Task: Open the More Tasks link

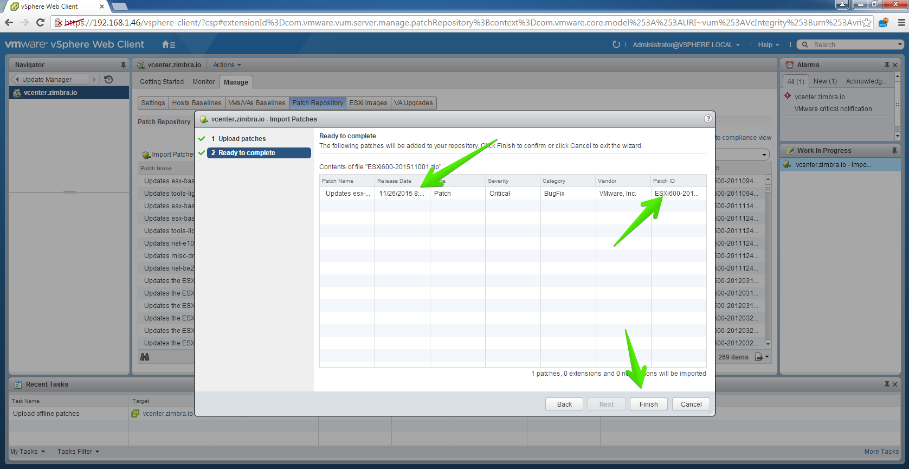Action: (x=881, y=452)
